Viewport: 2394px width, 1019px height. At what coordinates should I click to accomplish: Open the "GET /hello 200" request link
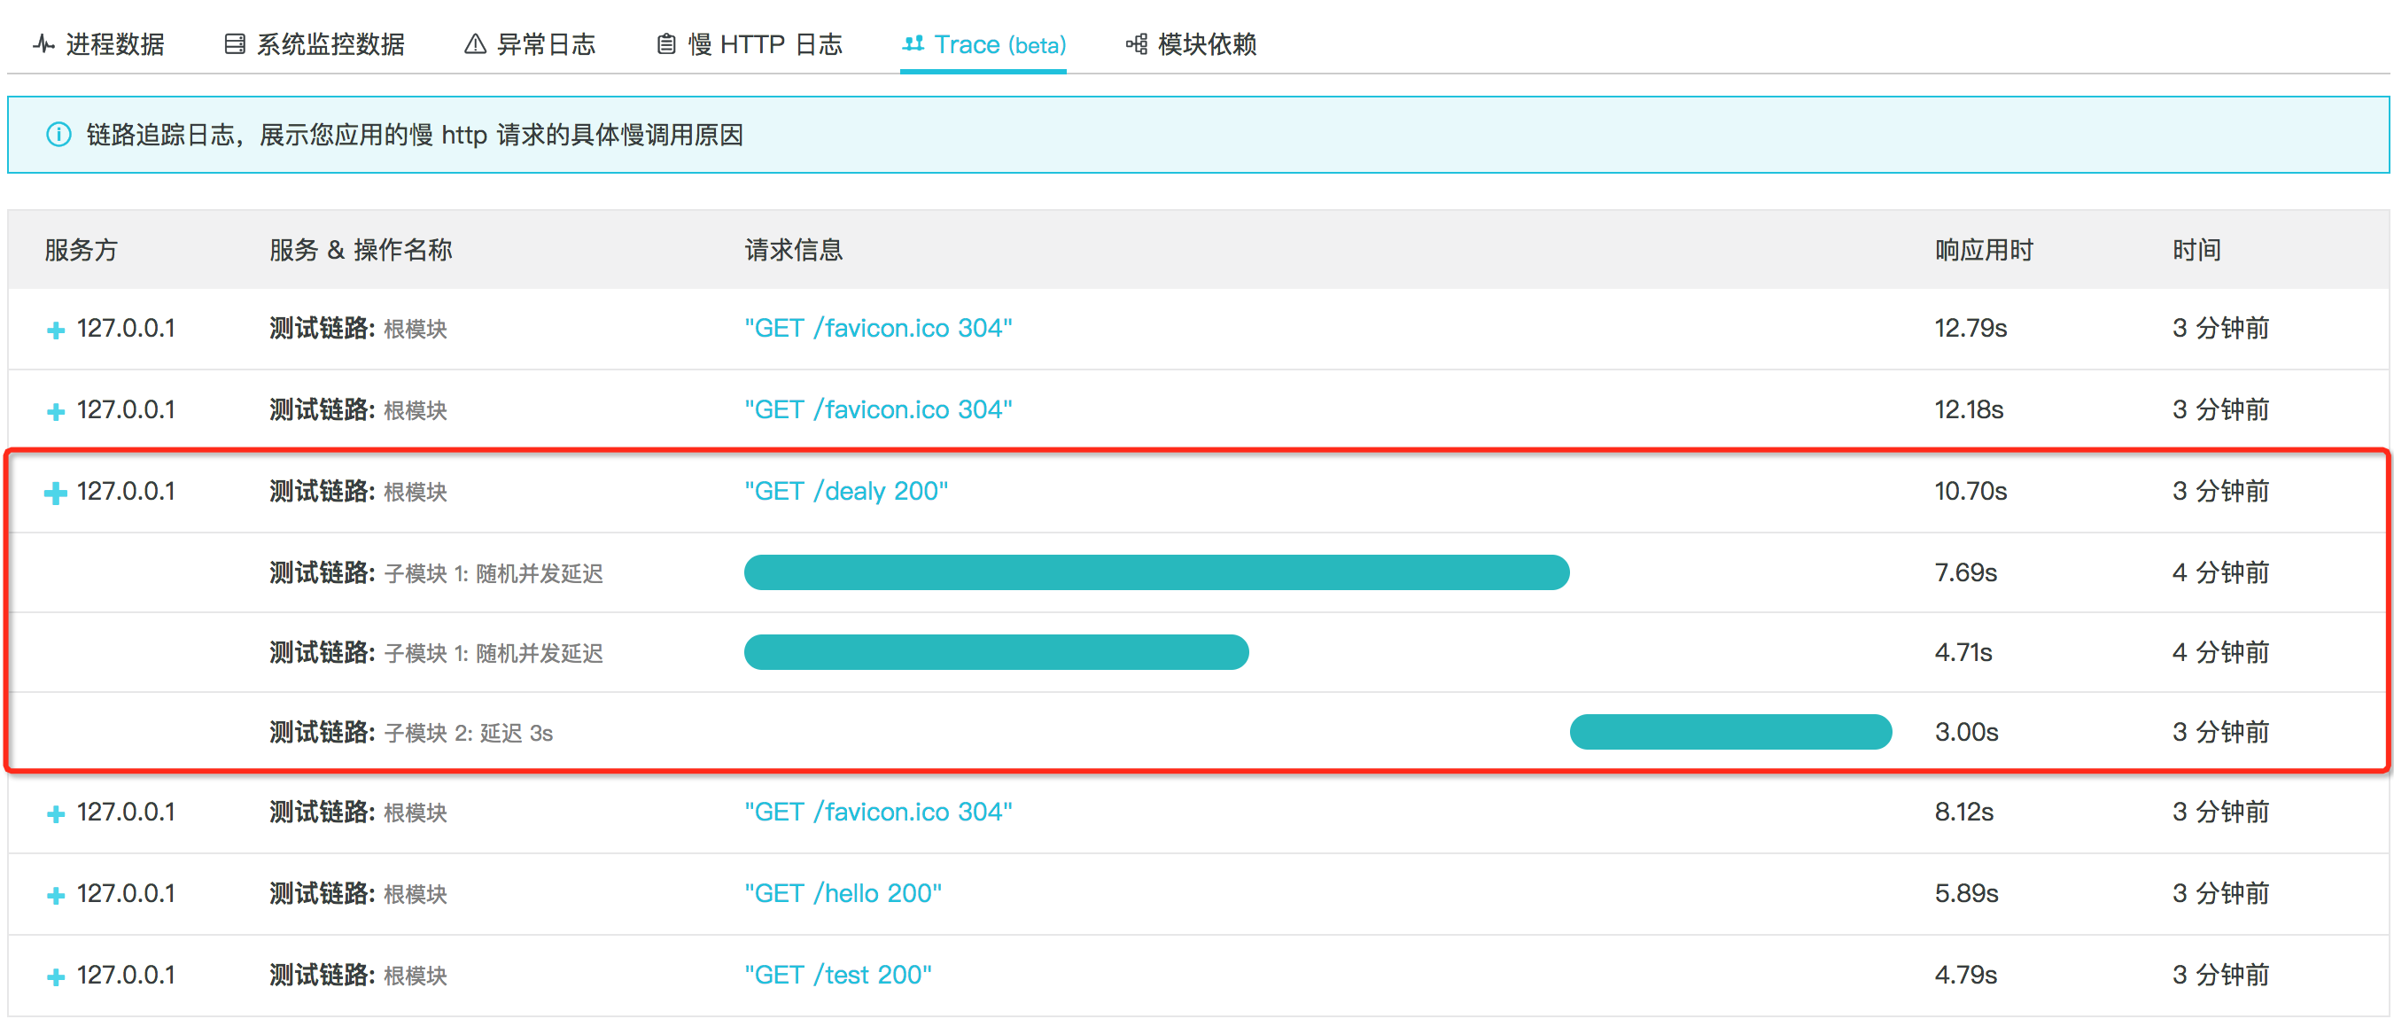842,892
